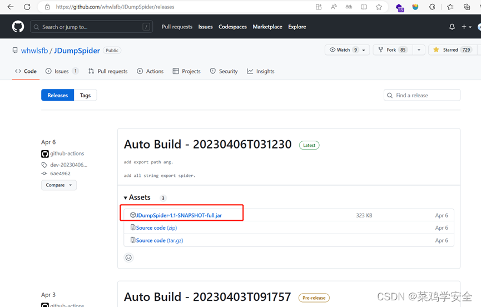Add page to favorites star

pyautogui.click(x=379, y=7)
